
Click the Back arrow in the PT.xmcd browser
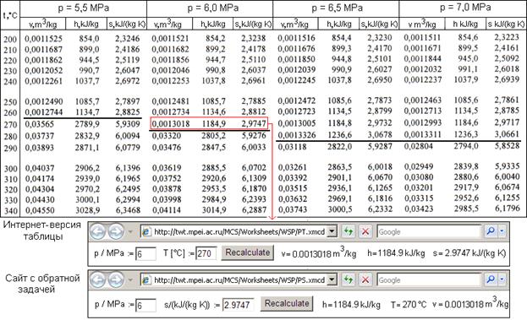(98, 232)
